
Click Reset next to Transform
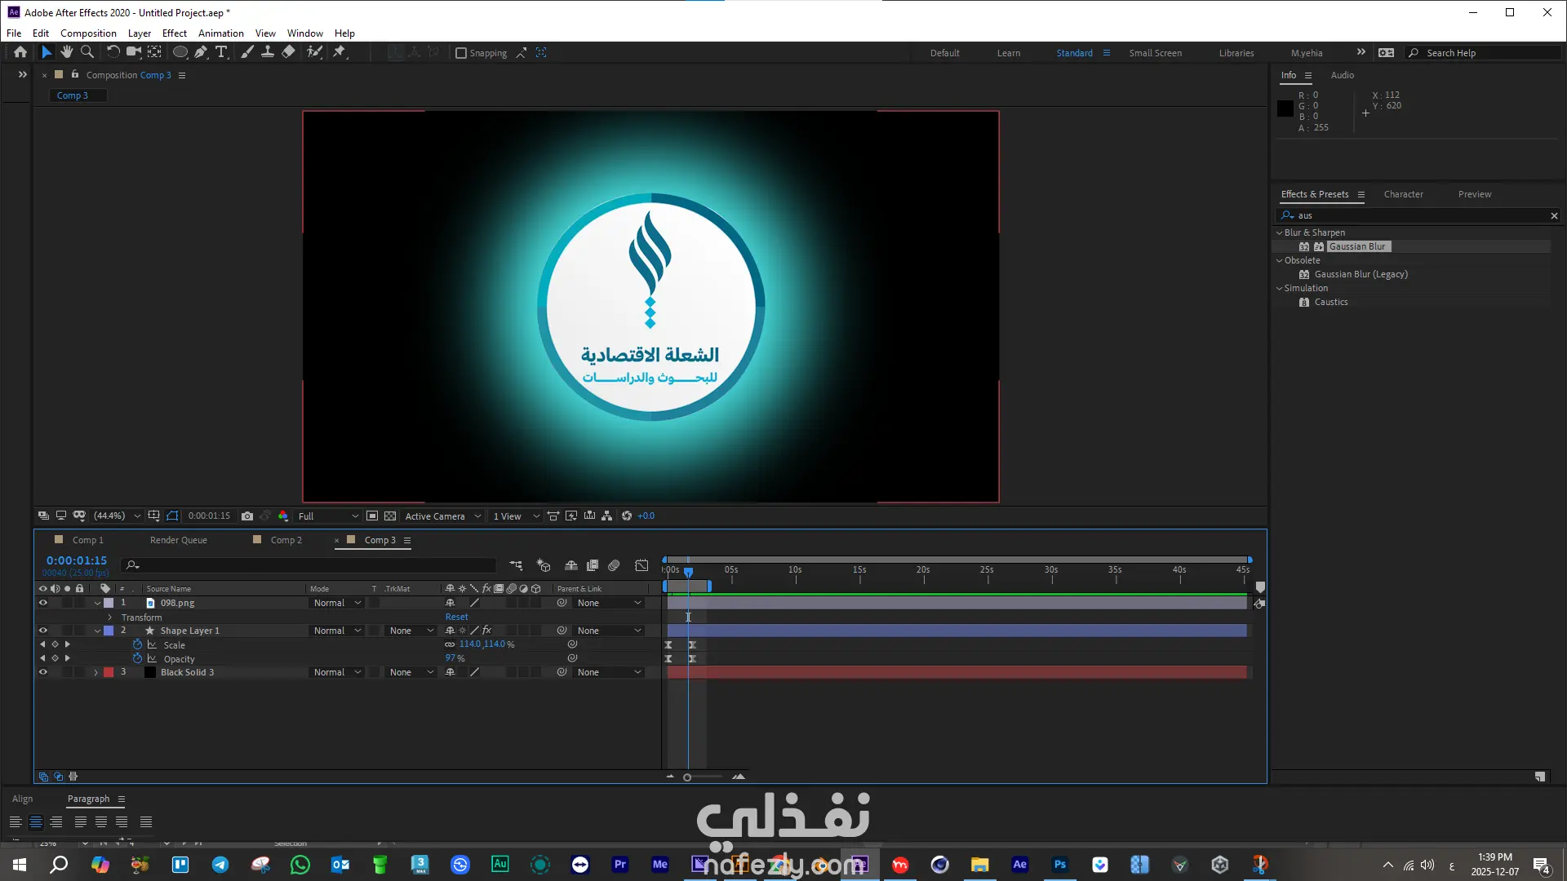pyautogui.click(x=456, y=618)
